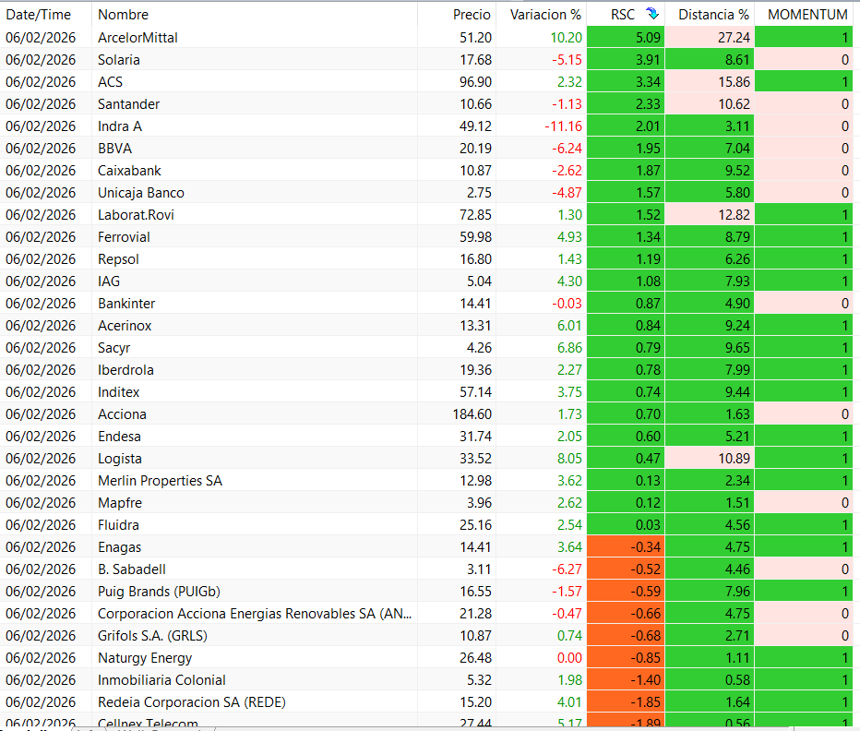
Task: Click ACS in the Nombre column
Action: coord(110,82)
